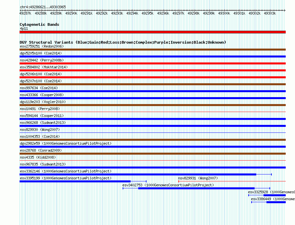
Task: Click the Cytogenetic Bands track title
Action: [x=39, y=24]
